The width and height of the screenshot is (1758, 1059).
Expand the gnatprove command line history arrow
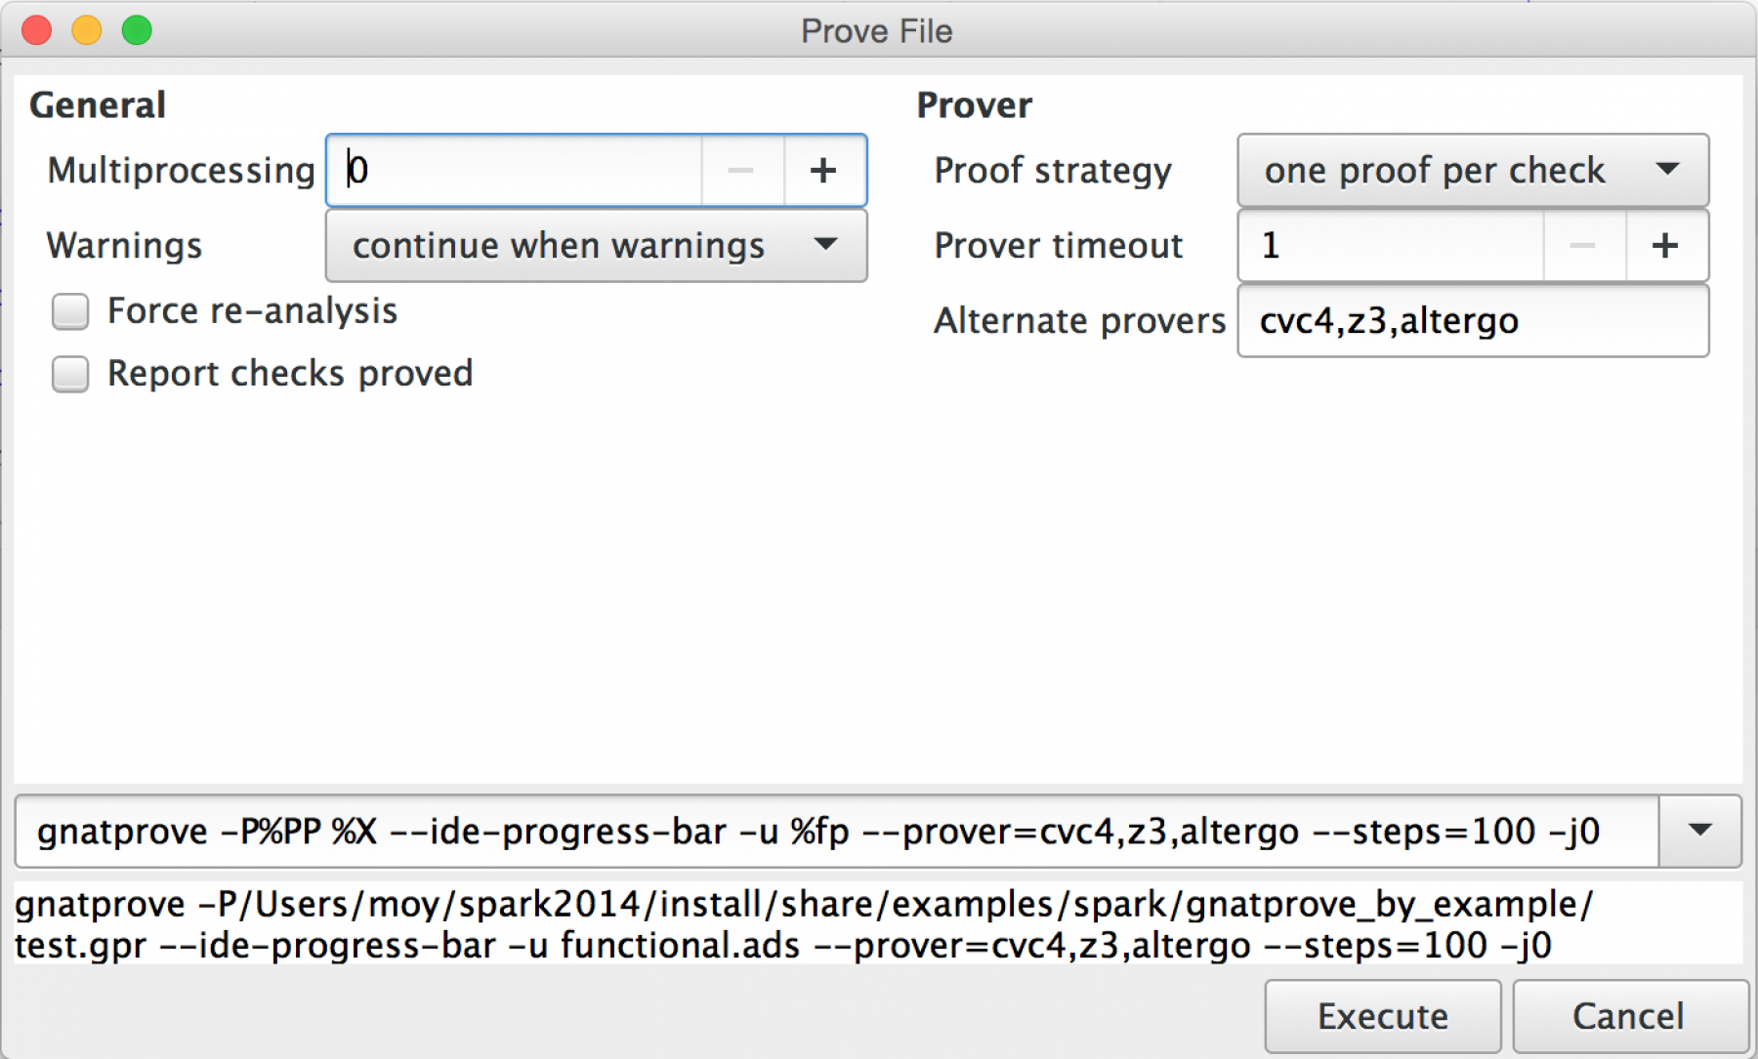pos(1700,831)
